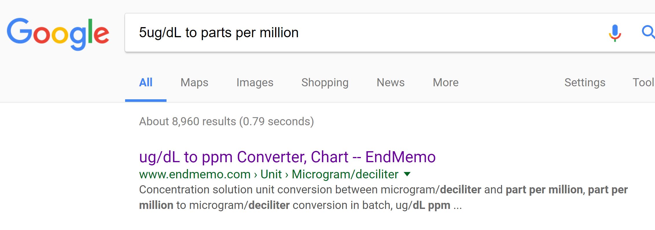Open the Settings menu
Viewport: 655px width, 230px height.
pos(585,83)
